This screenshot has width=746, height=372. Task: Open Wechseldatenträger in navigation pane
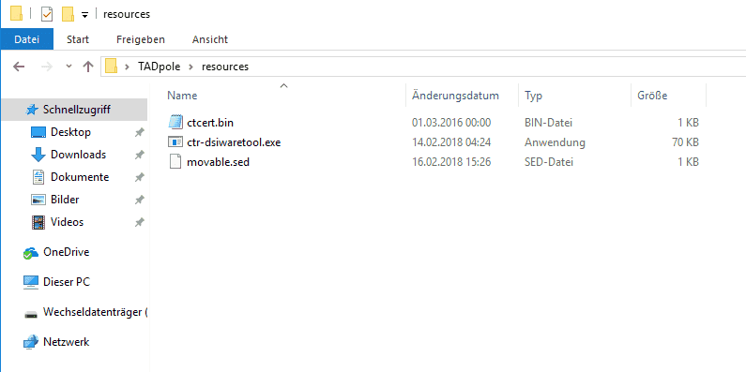click(95, 313)
